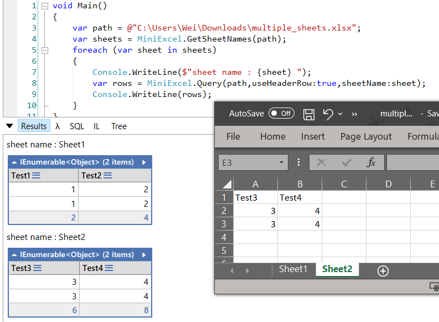
Task: Click the Undo arrow icon in Excel
Action: pos(328,114)
